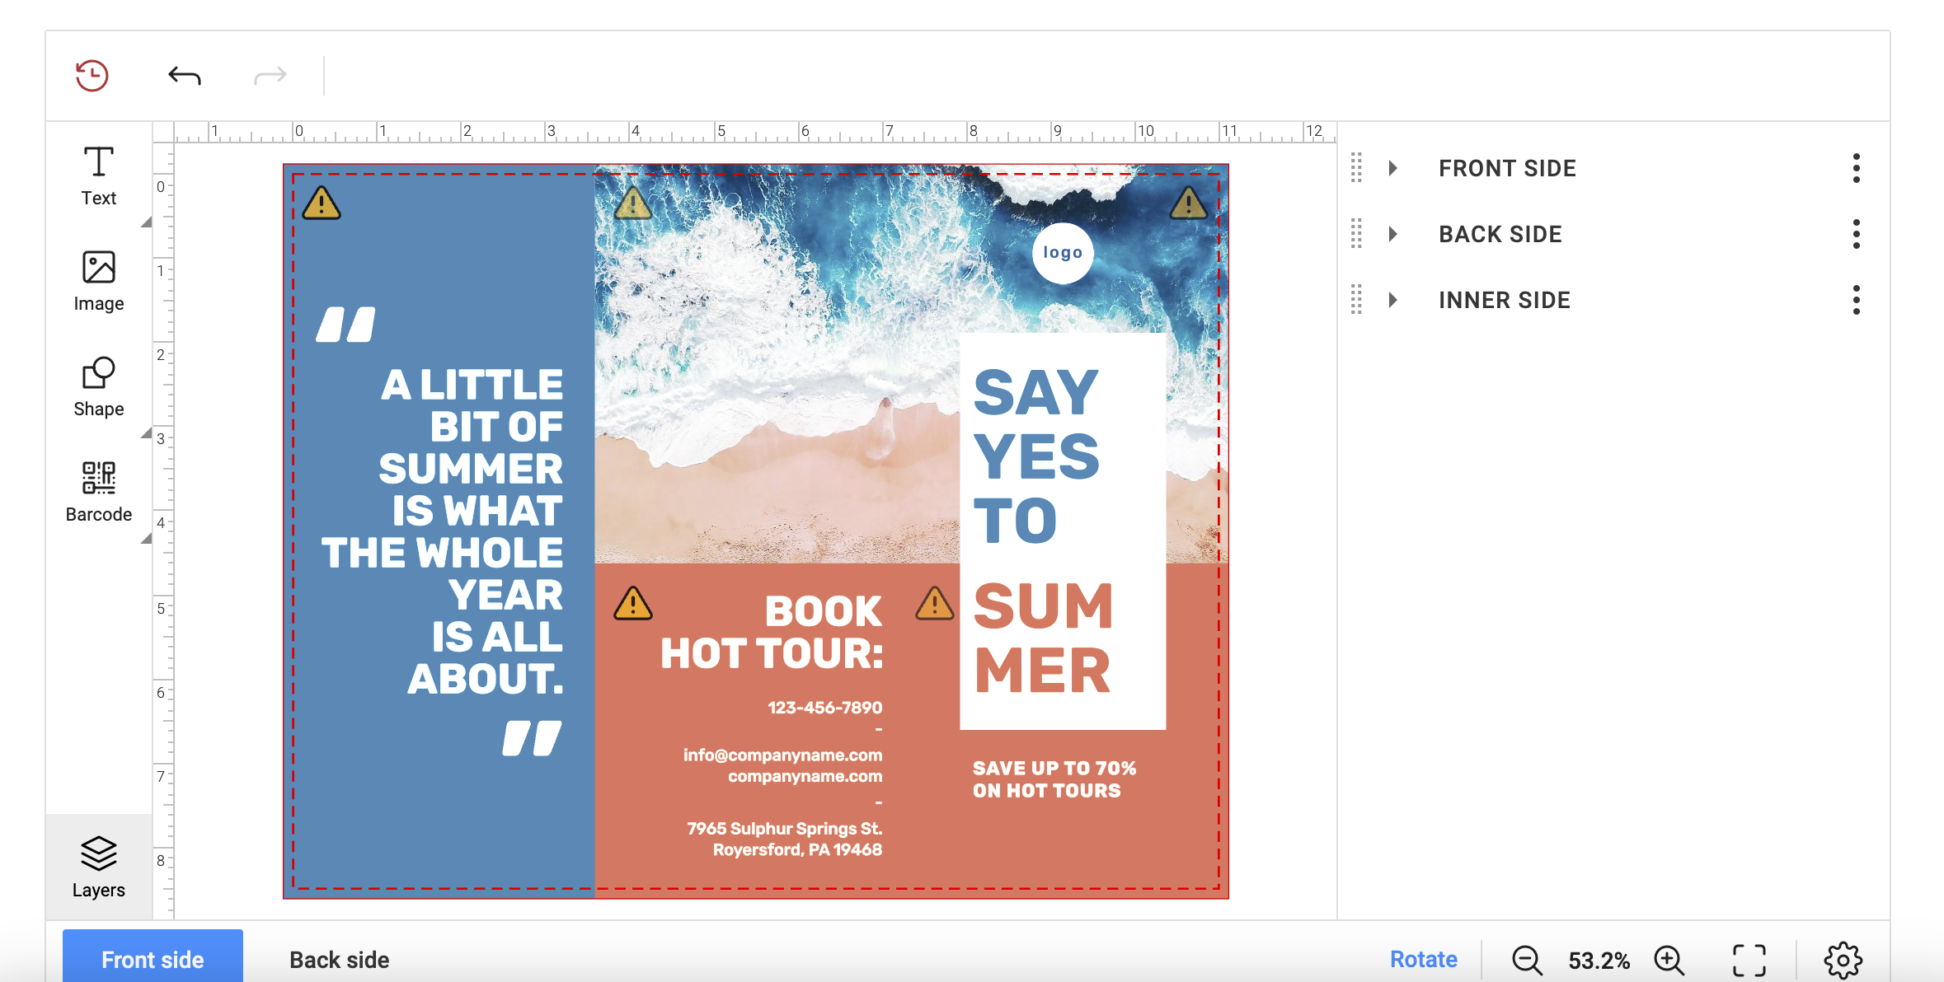Click the warning icon beside the SUM text
Image resolution: width=1944 pixels, height=982 pixels.
click(x=935, y=603)
